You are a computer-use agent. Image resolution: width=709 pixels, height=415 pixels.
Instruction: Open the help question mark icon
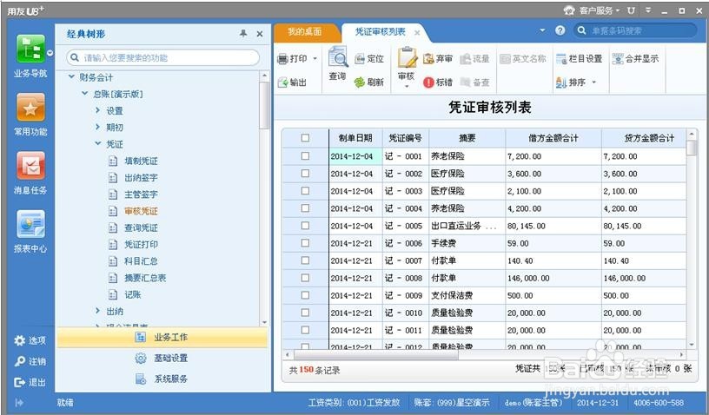coord(560,30)
